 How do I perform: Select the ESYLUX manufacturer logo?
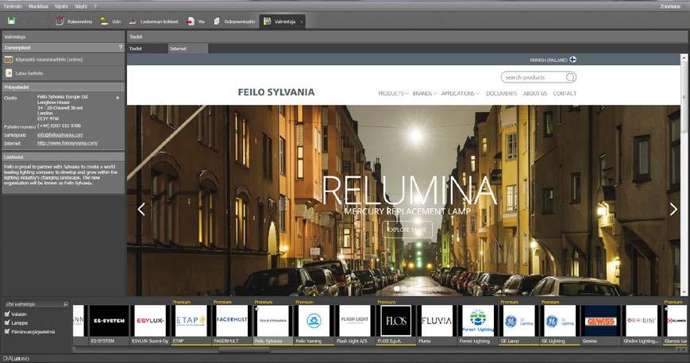(x=150, y=321)
